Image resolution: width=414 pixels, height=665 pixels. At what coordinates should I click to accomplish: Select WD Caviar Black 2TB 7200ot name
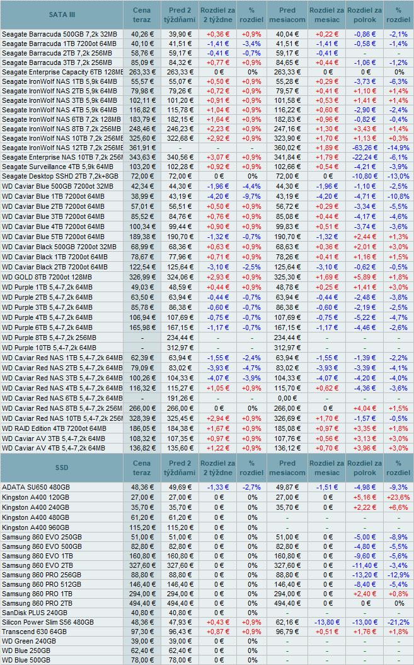pyautogui.click(x=55, y=267)
